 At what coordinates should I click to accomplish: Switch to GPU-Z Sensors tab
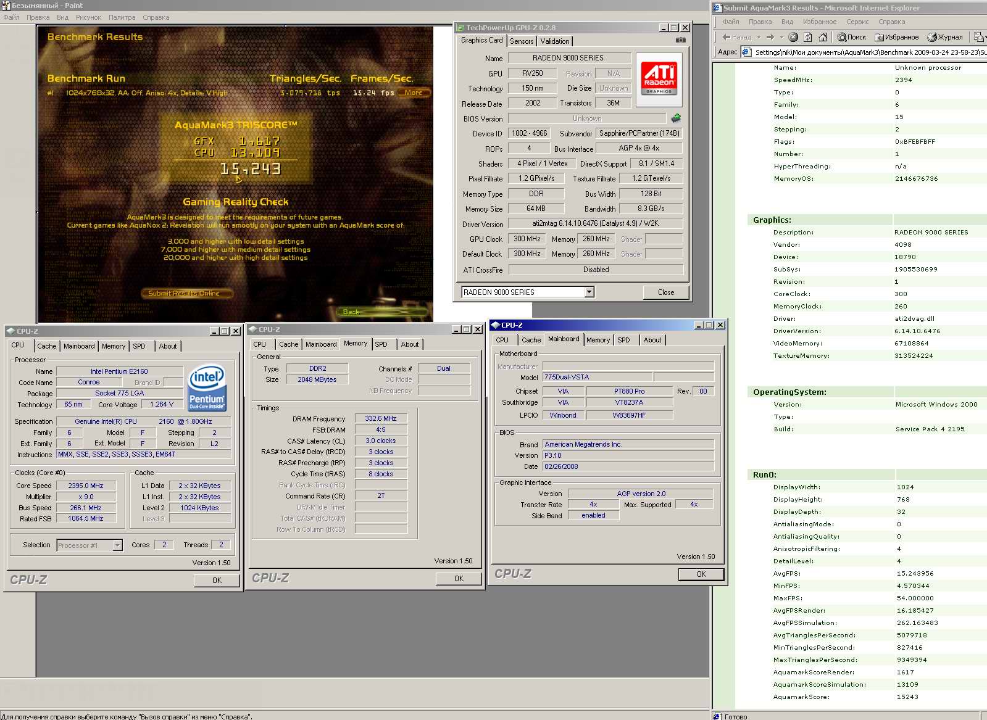[522, 41]
